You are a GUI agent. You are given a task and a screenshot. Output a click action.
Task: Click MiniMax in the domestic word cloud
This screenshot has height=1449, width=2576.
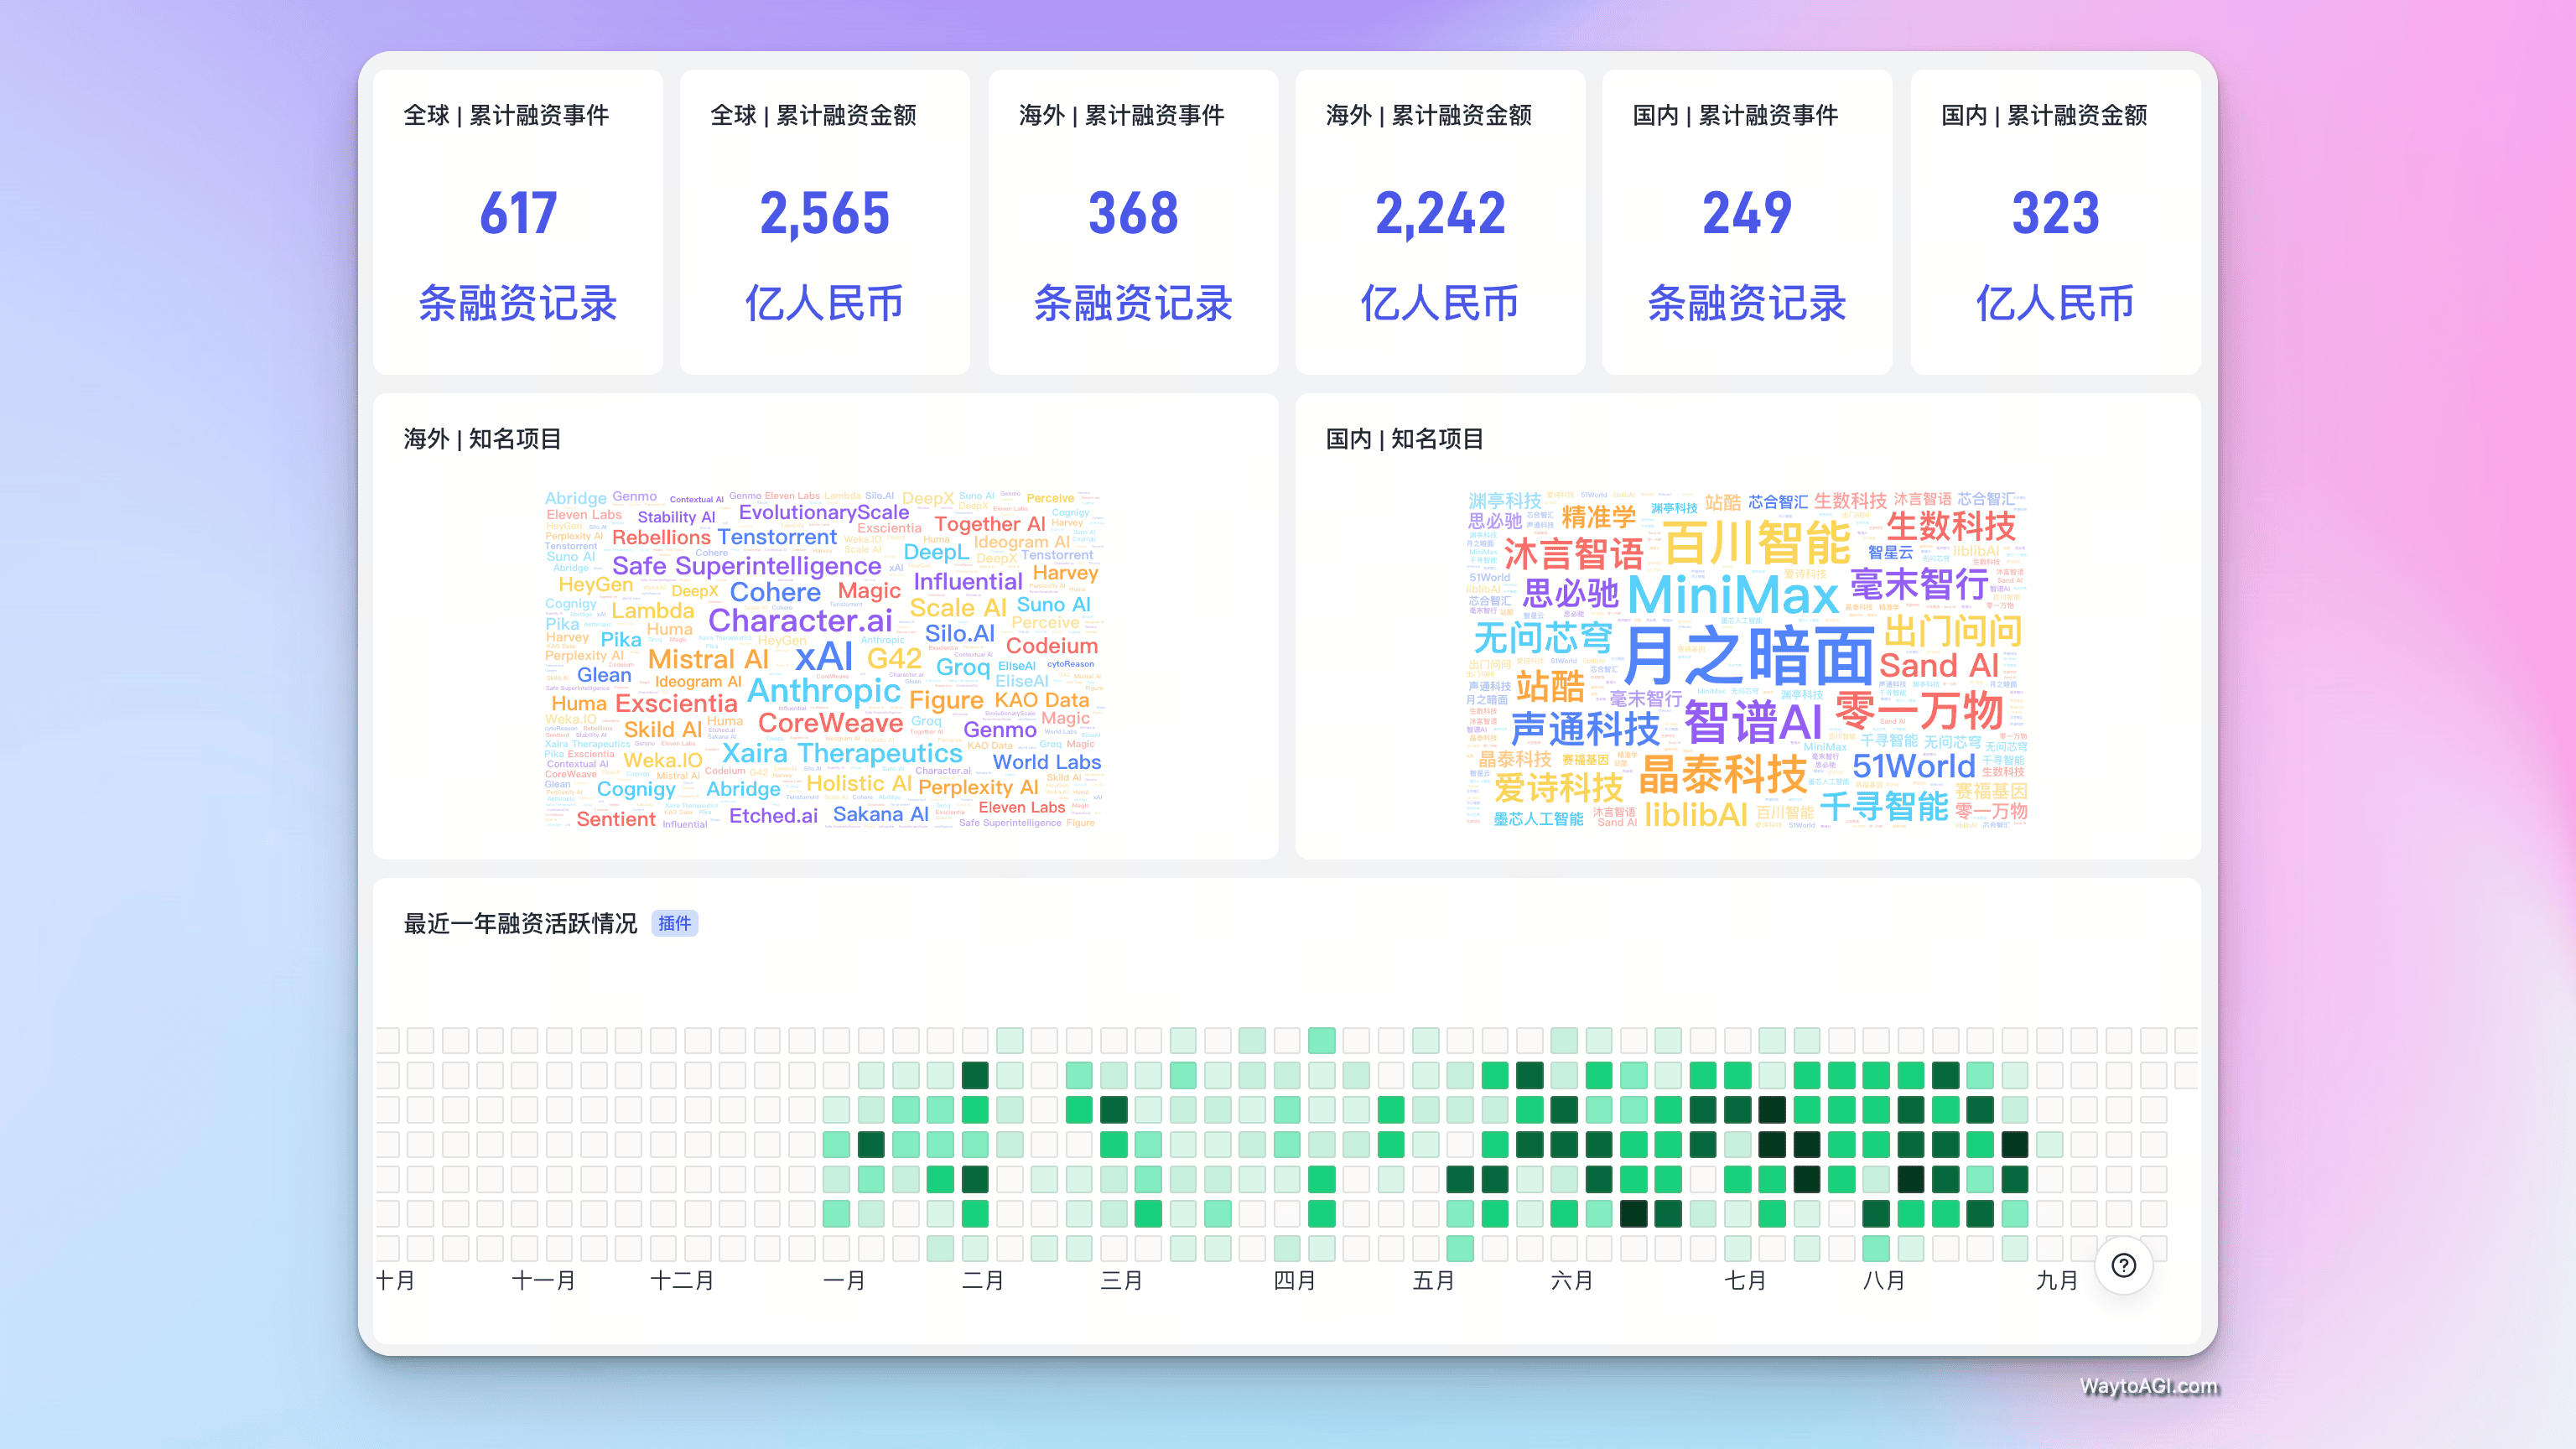[x=1733, y=595]
